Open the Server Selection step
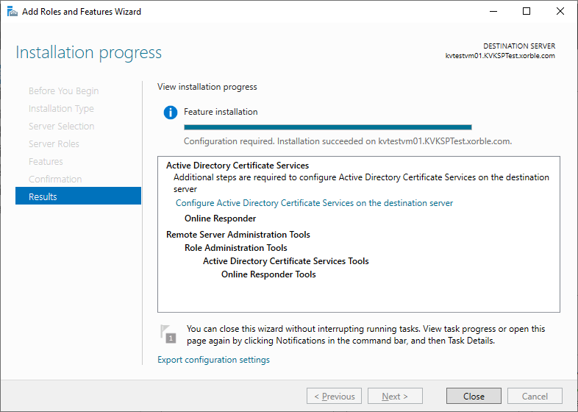578x412 pixels. click(x=61, y=127)
